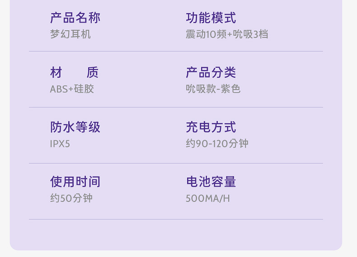This screenshot has height=257, width=357.
Task: Click the 功能模式 heading
Action: point(211,18)
